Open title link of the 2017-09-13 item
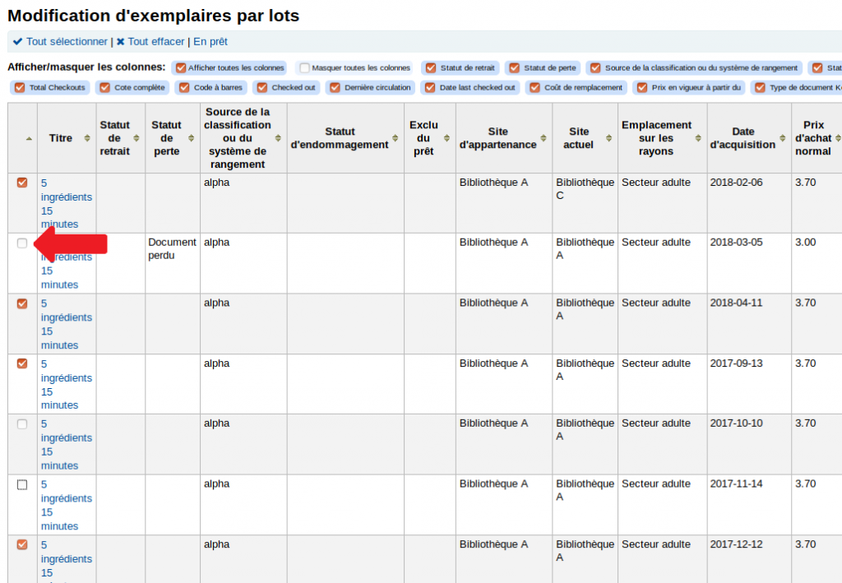The image size is (842, 583). pyautogui.click(x=67, y=384)
